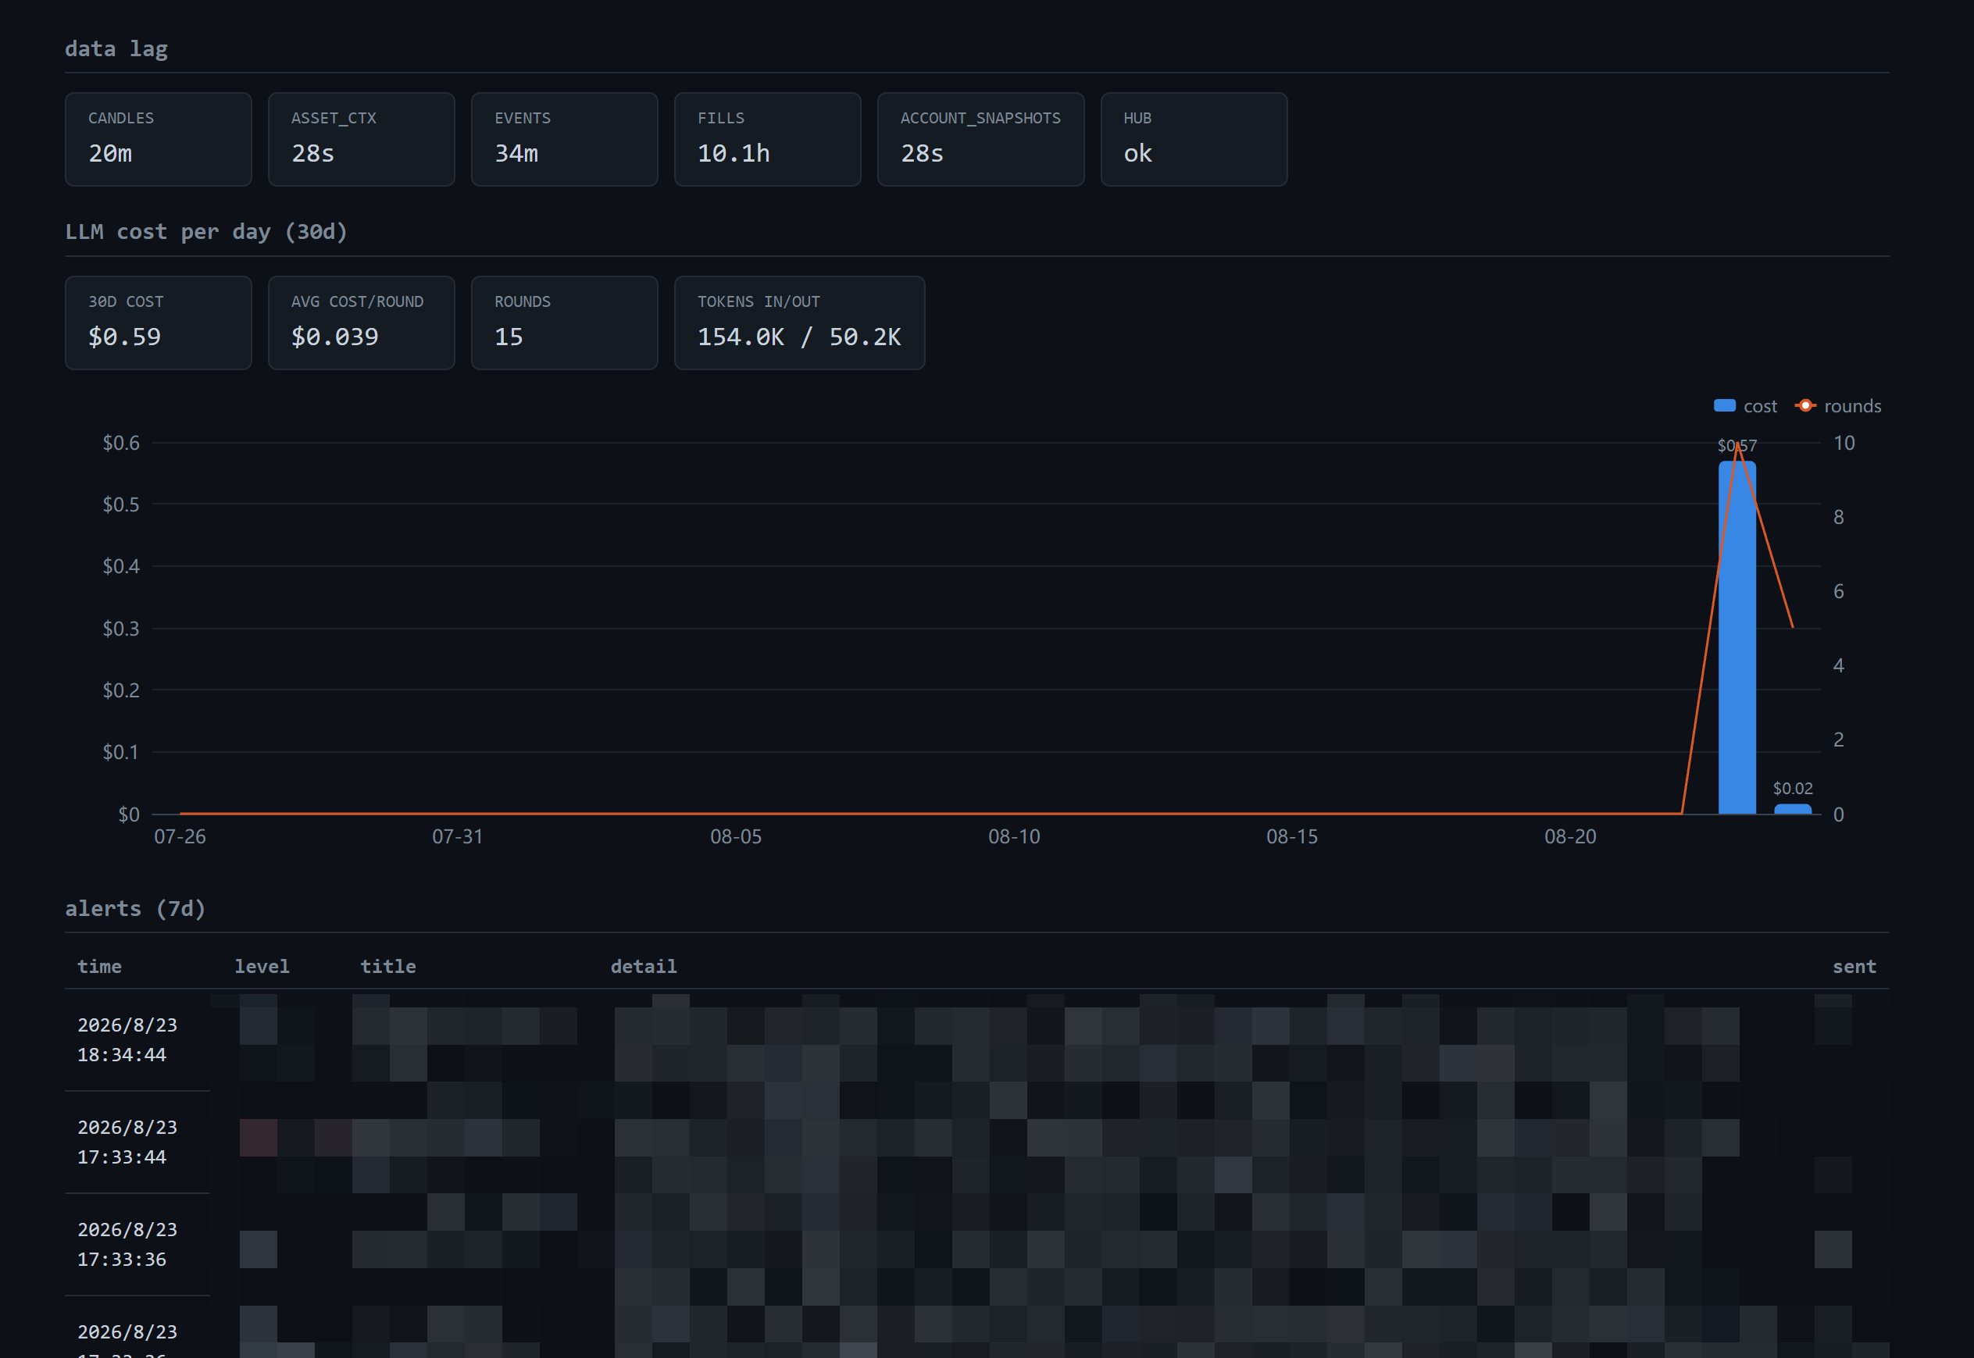Viewport: 1974px width, 1358px height.
Task: Click the 08-20 date axis label
Action: click(x=1570, y=836)
